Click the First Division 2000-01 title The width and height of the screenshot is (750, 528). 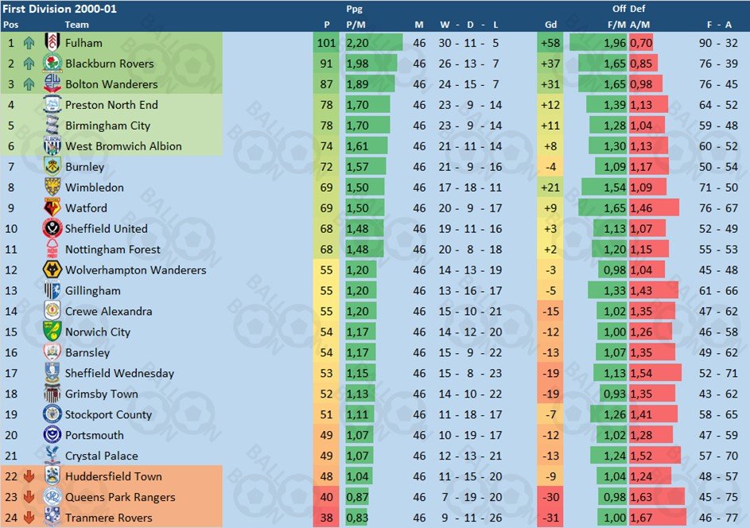pos(60,9)
